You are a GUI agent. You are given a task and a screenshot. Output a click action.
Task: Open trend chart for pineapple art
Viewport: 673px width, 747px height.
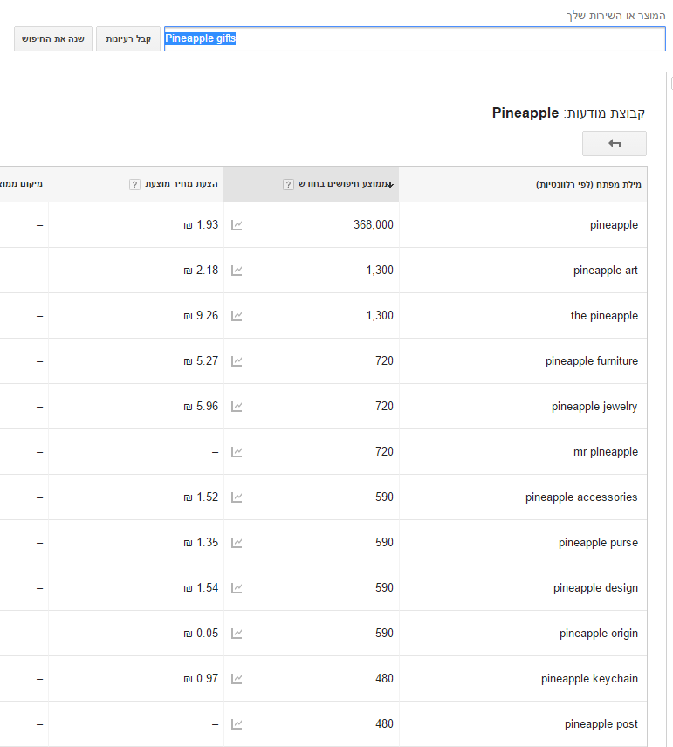pos(237,271)
